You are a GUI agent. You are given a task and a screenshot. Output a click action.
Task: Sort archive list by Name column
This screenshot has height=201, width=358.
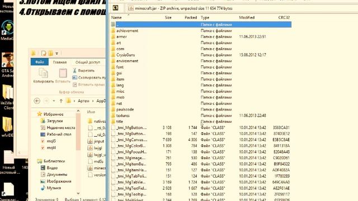116,17
